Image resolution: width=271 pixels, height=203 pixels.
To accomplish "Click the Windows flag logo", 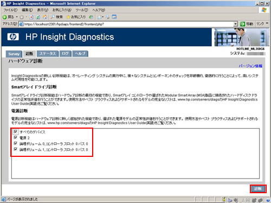I will [264, 10].
